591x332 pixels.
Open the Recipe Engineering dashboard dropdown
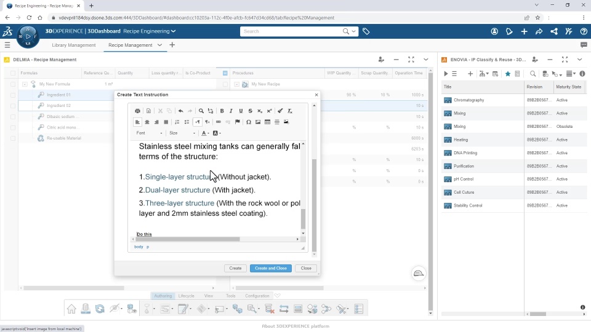click(x=174, y=31)
